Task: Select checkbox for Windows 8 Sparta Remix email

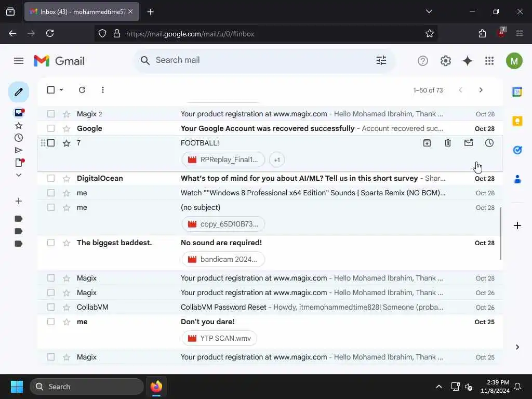Action: [51, 193]
